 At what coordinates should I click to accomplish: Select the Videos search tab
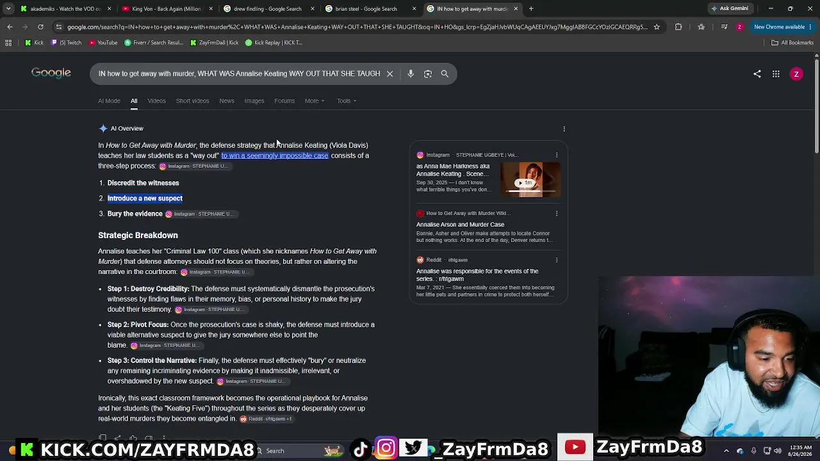click(156, 101)
